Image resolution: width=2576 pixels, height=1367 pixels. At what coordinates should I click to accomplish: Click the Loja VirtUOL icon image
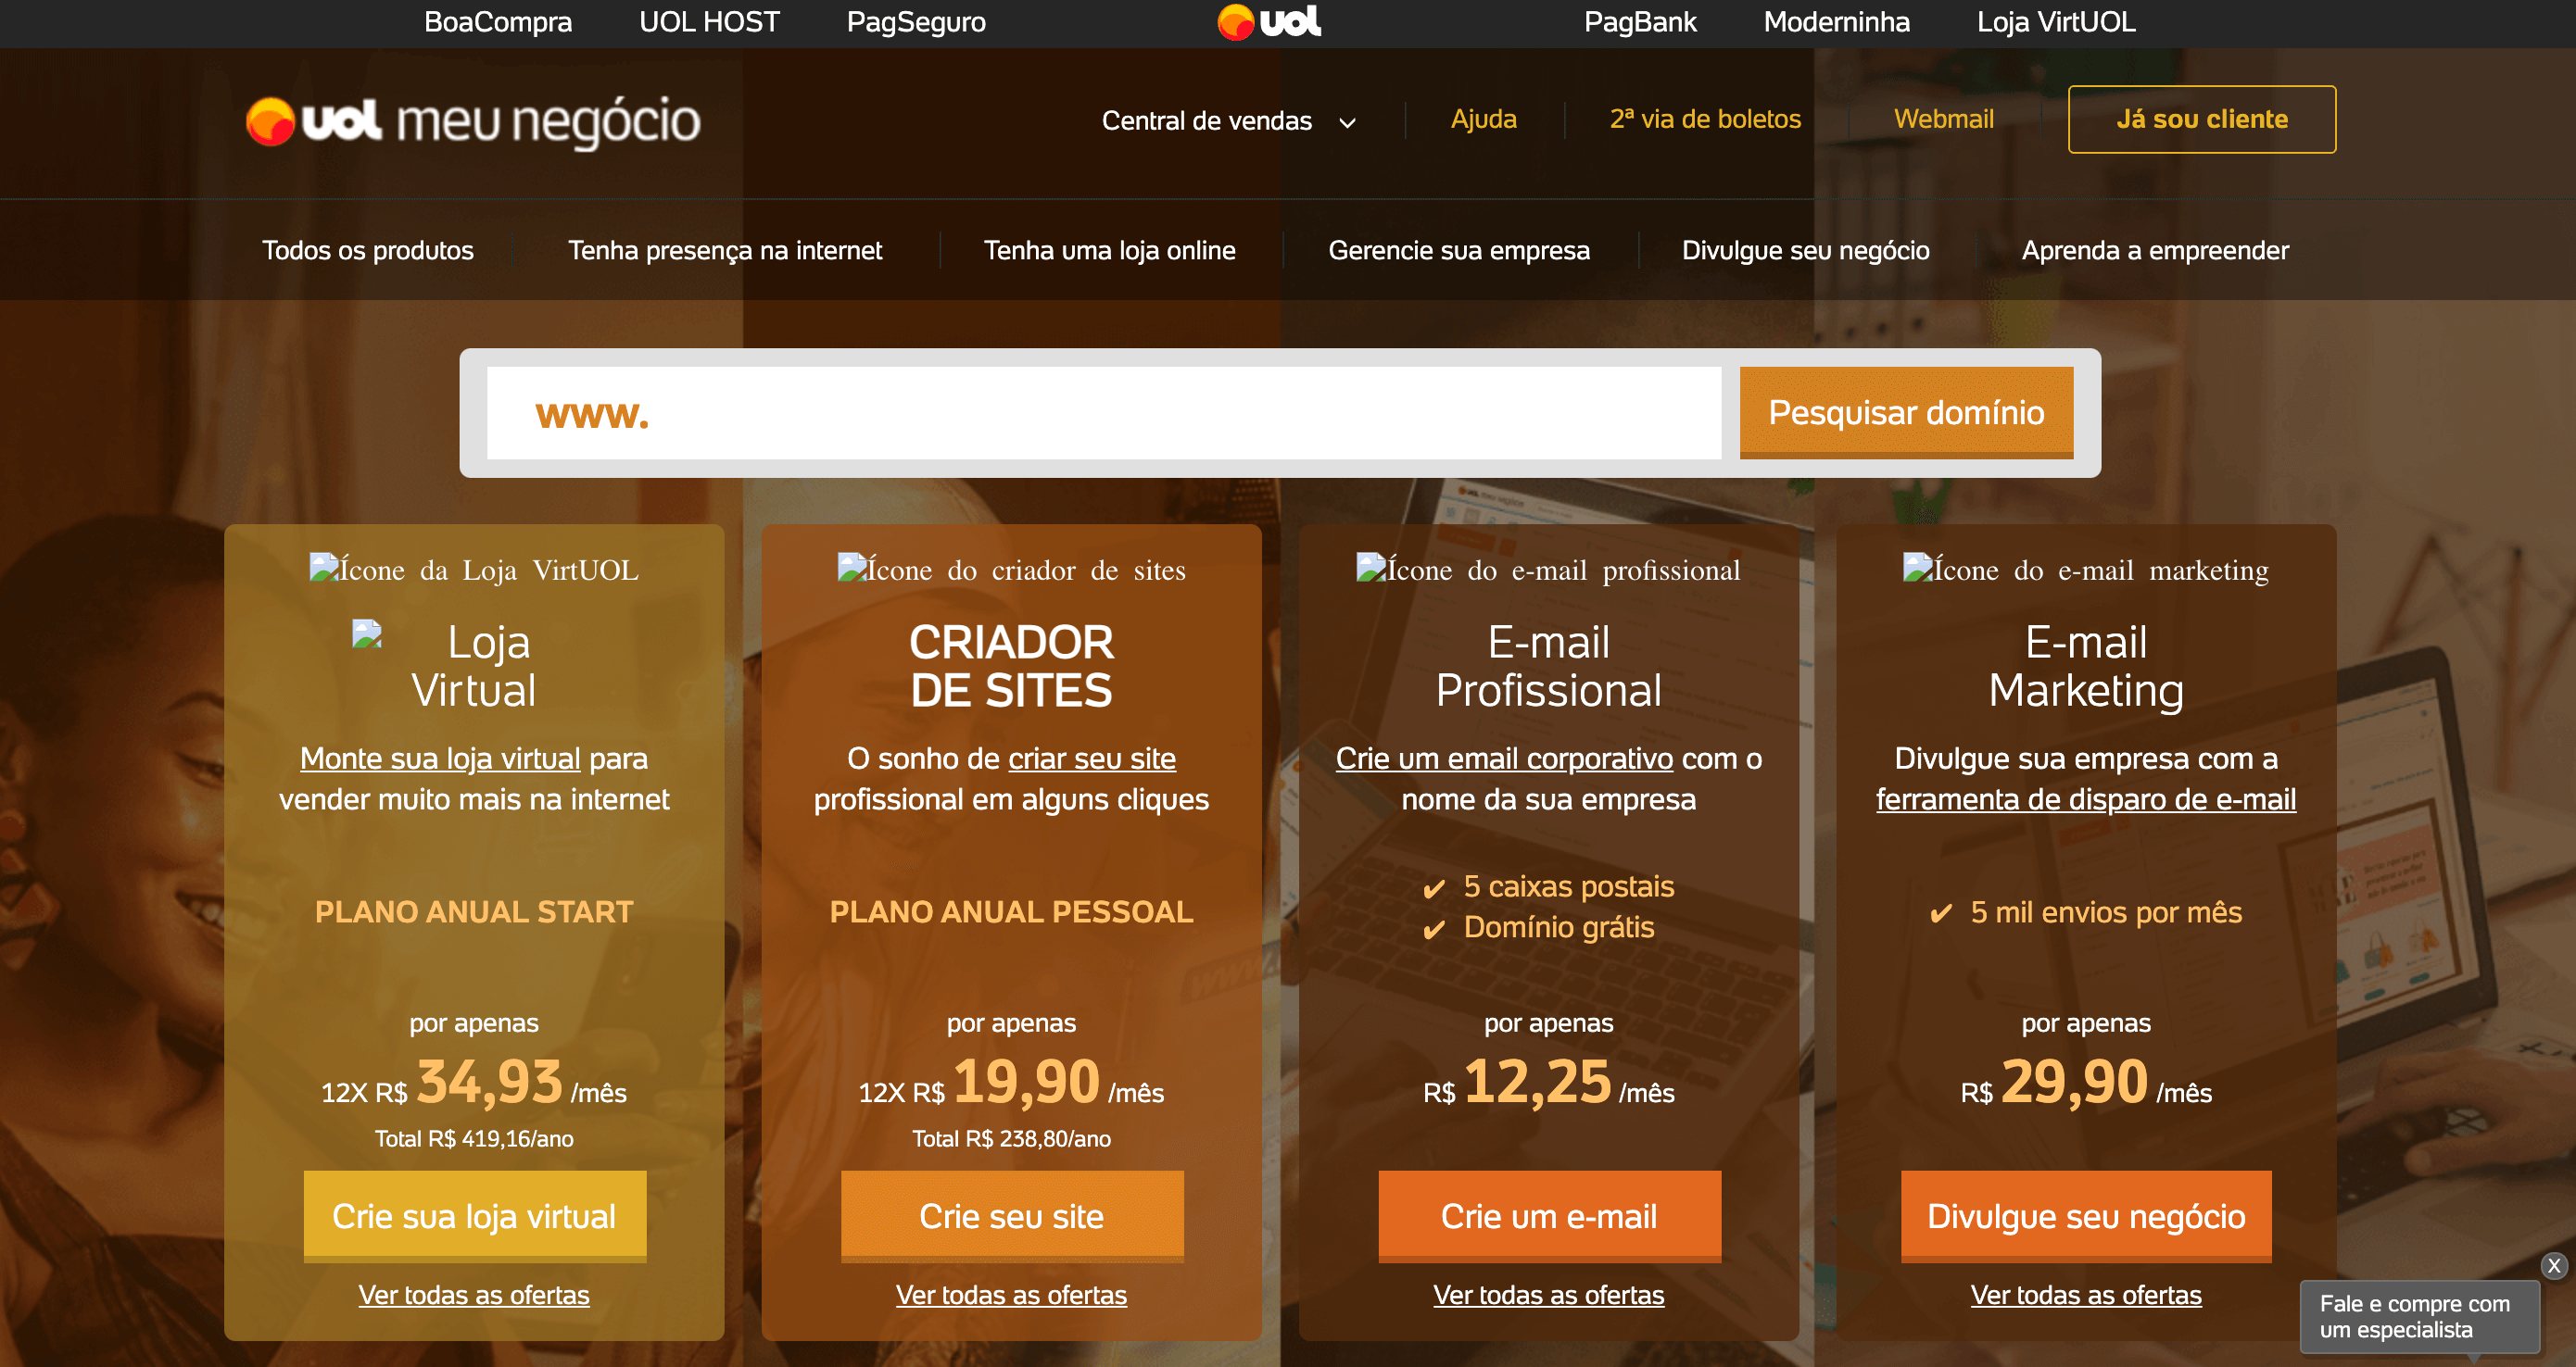click(474, 570)
